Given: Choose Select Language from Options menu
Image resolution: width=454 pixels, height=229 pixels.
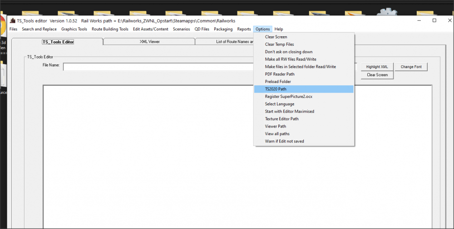Looking at the screenshot, I should point(279,104).
